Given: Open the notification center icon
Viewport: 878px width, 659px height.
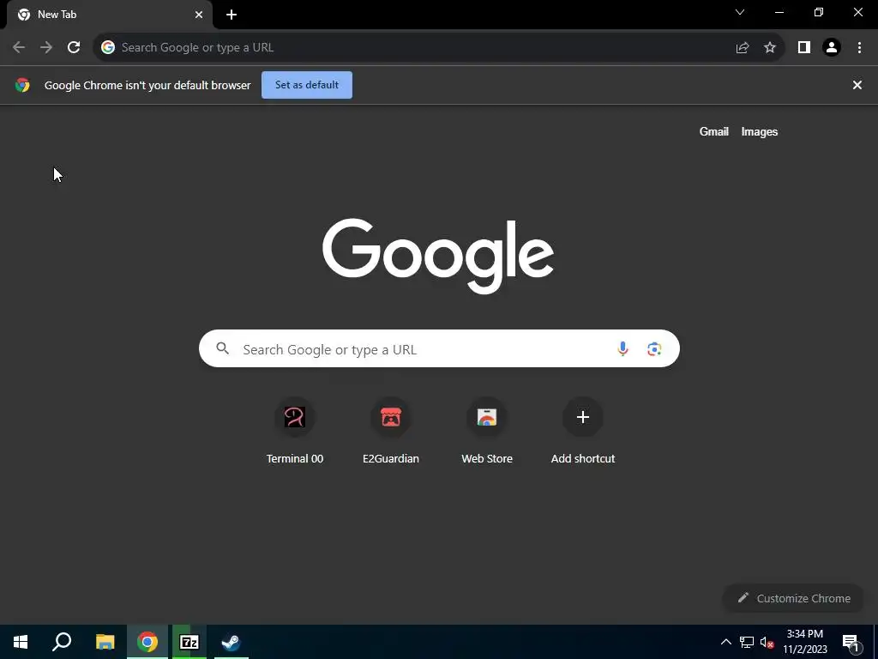Looking at the screenshot, I should [851, 642].
